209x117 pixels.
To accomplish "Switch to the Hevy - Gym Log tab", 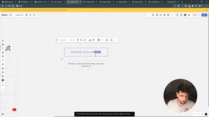I will pyautogui.click(x=58, y=2).
